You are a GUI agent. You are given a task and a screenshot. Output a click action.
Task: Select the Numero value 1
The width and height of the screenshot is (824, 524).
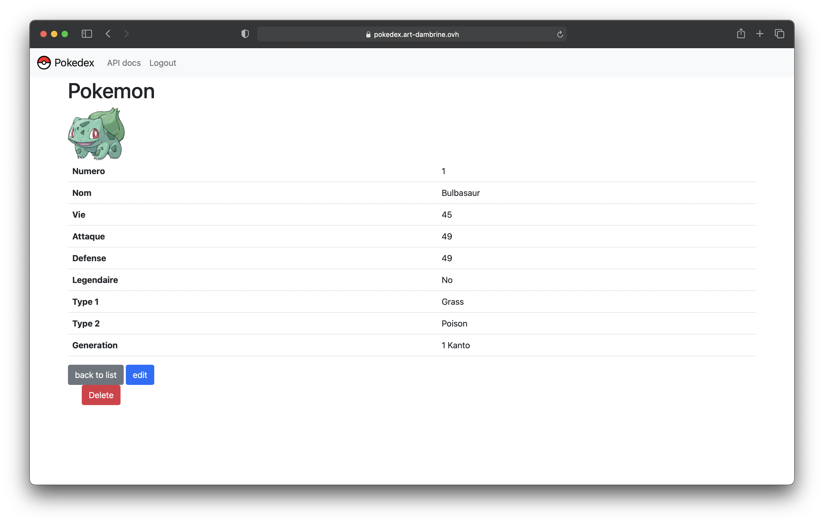point(444,171)
